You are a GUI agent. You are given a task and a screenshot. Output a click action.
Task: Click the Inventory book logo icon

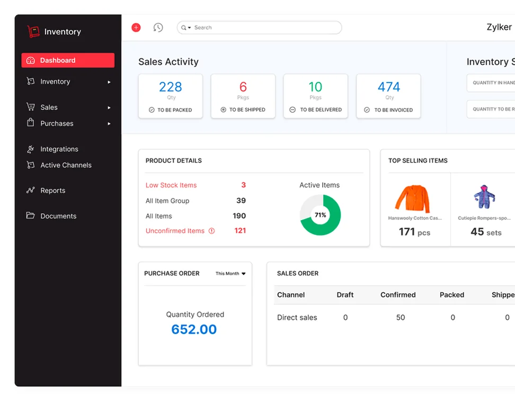pos(33,32)
